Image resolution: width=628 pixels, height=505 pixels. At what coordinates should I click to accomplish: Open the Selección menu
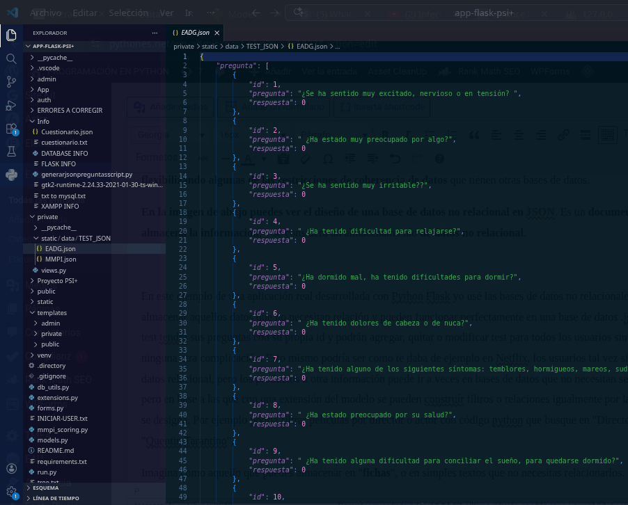click(x=128, y=13)
